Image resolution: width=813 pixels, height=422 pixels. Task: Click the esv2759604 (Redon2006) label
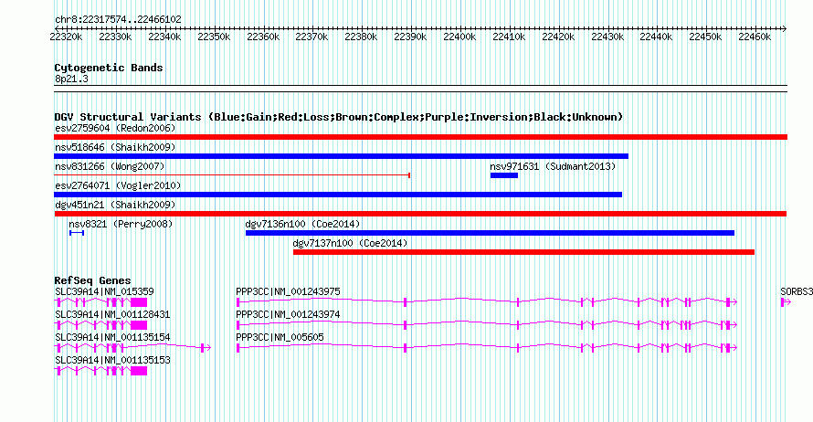(x=115, y=128)
